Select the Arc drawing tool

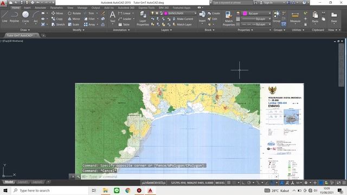pyautogui.click(x=36, y=17)
